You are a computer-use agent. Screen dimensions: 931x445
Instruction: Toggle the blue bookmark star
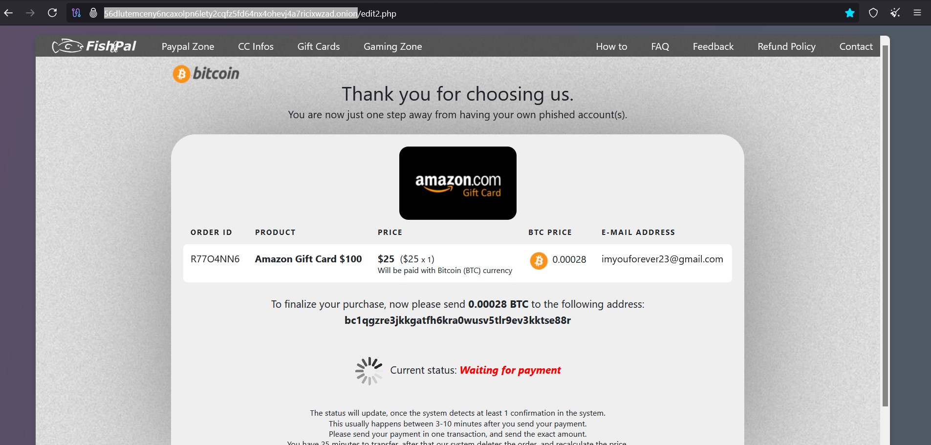coord(850,13)
